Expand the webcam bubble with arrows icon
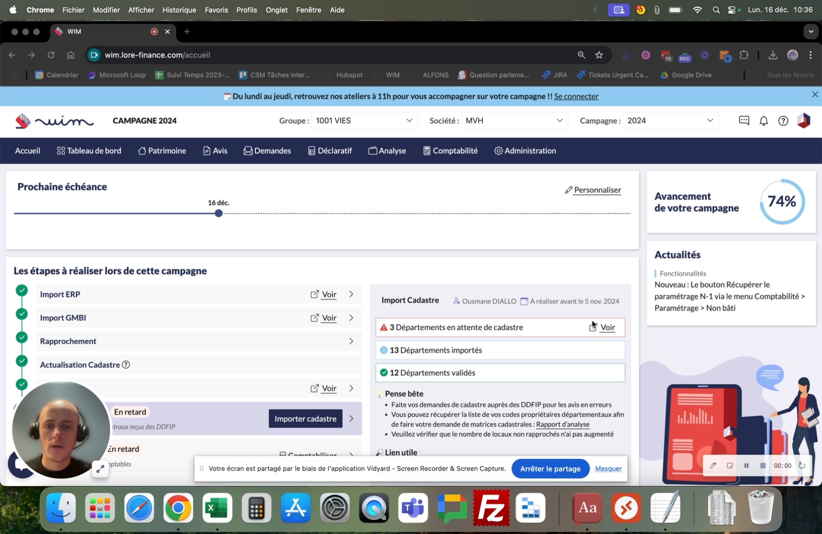 point(100,469)
